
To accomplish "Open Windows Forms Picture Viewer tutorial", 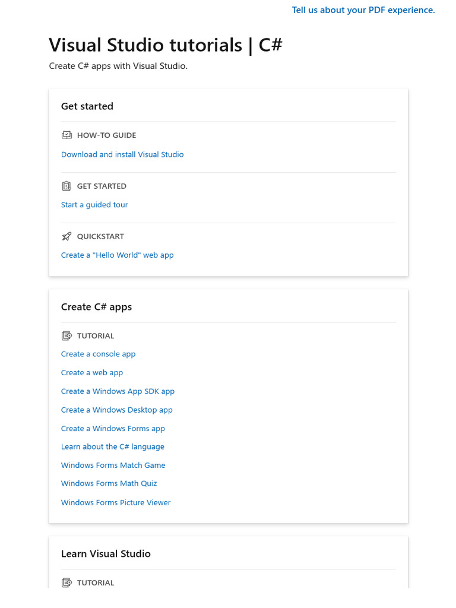I will point(116,502).
